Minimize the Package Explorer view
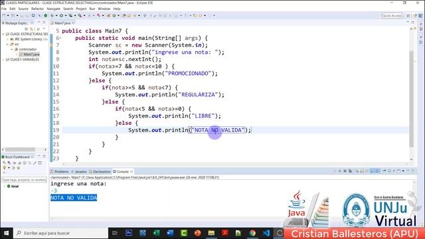The height and width of the screenshot is (239, 425). coord(39,23)
